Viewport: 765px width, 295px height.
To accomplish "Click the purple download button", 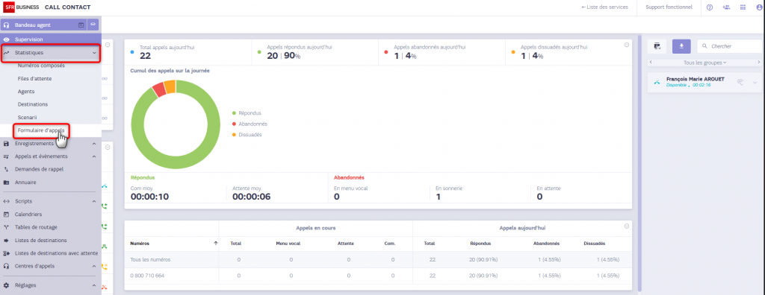I will [x=681, y=46].
